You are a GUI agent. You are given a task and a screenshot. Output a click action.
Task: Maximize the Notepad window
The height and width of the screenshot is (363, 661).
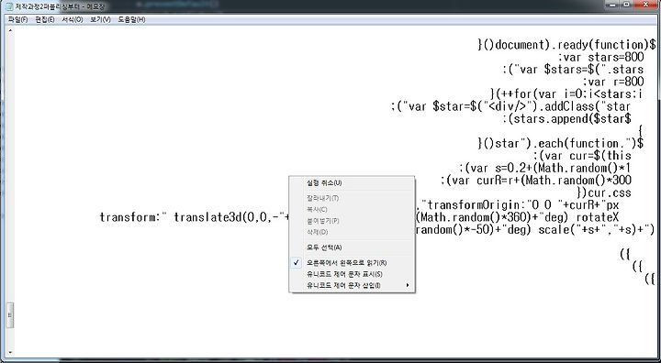626,5
